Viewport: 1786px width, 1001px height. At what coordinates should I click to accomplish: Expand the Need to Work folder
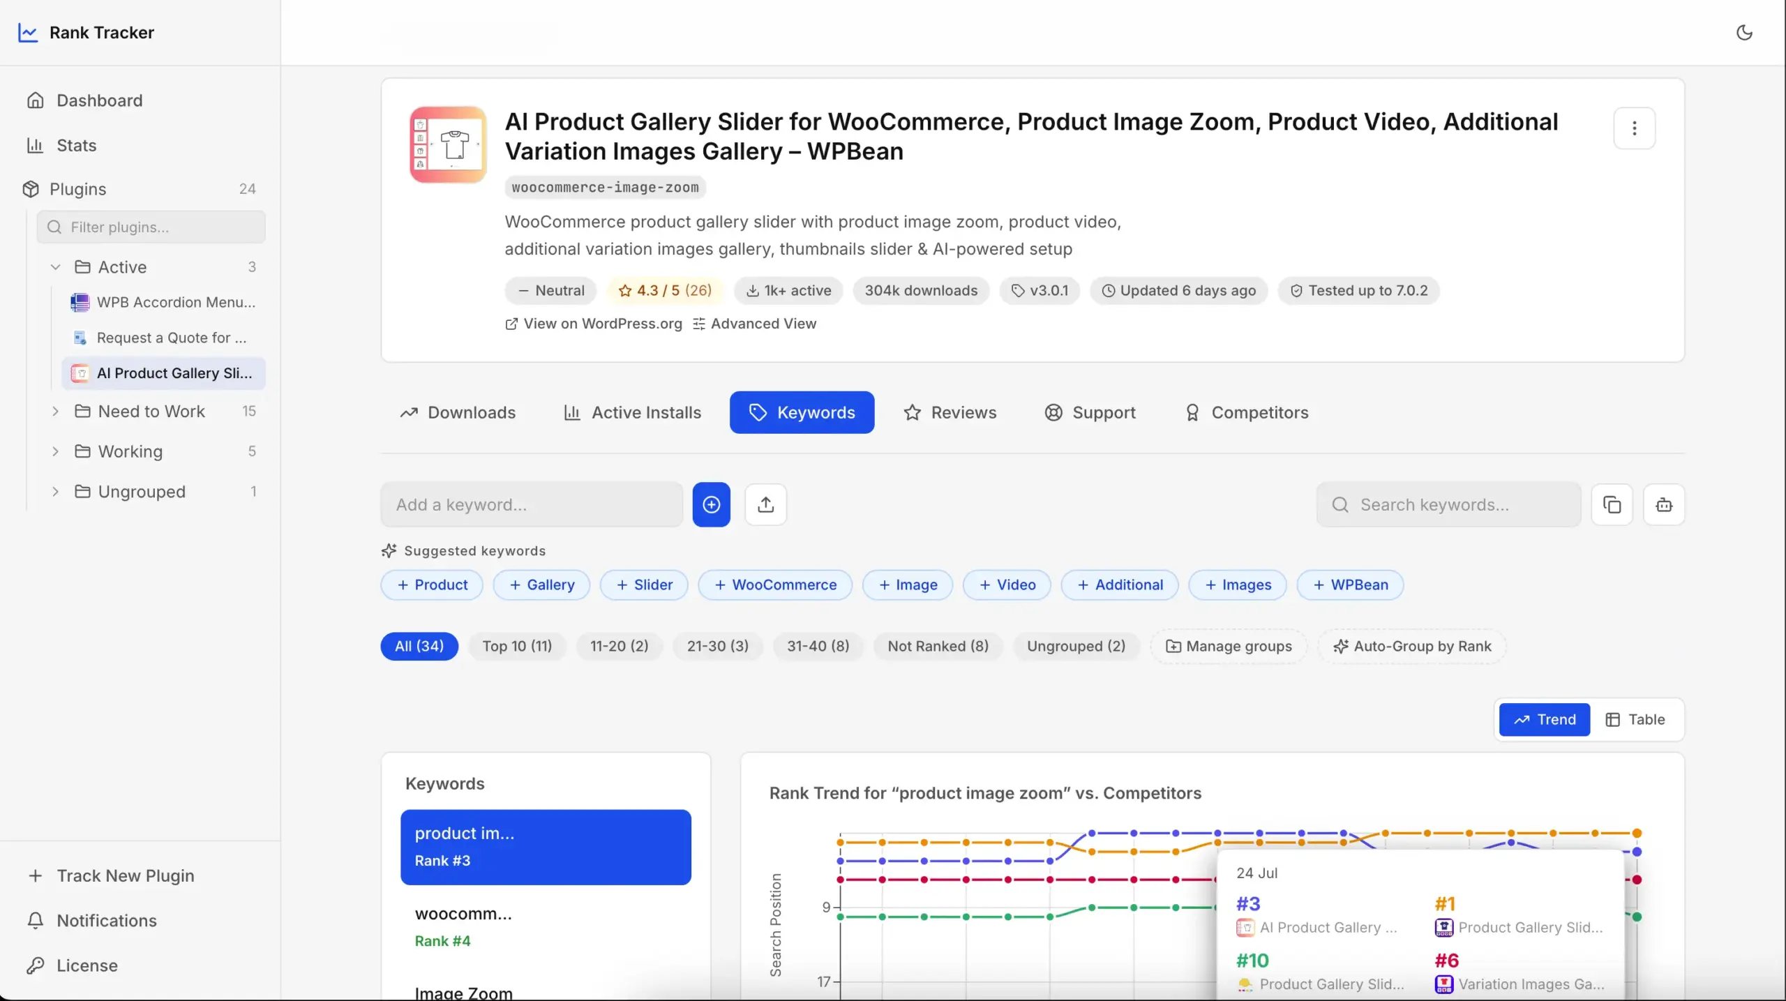click(x=56, y=412)
